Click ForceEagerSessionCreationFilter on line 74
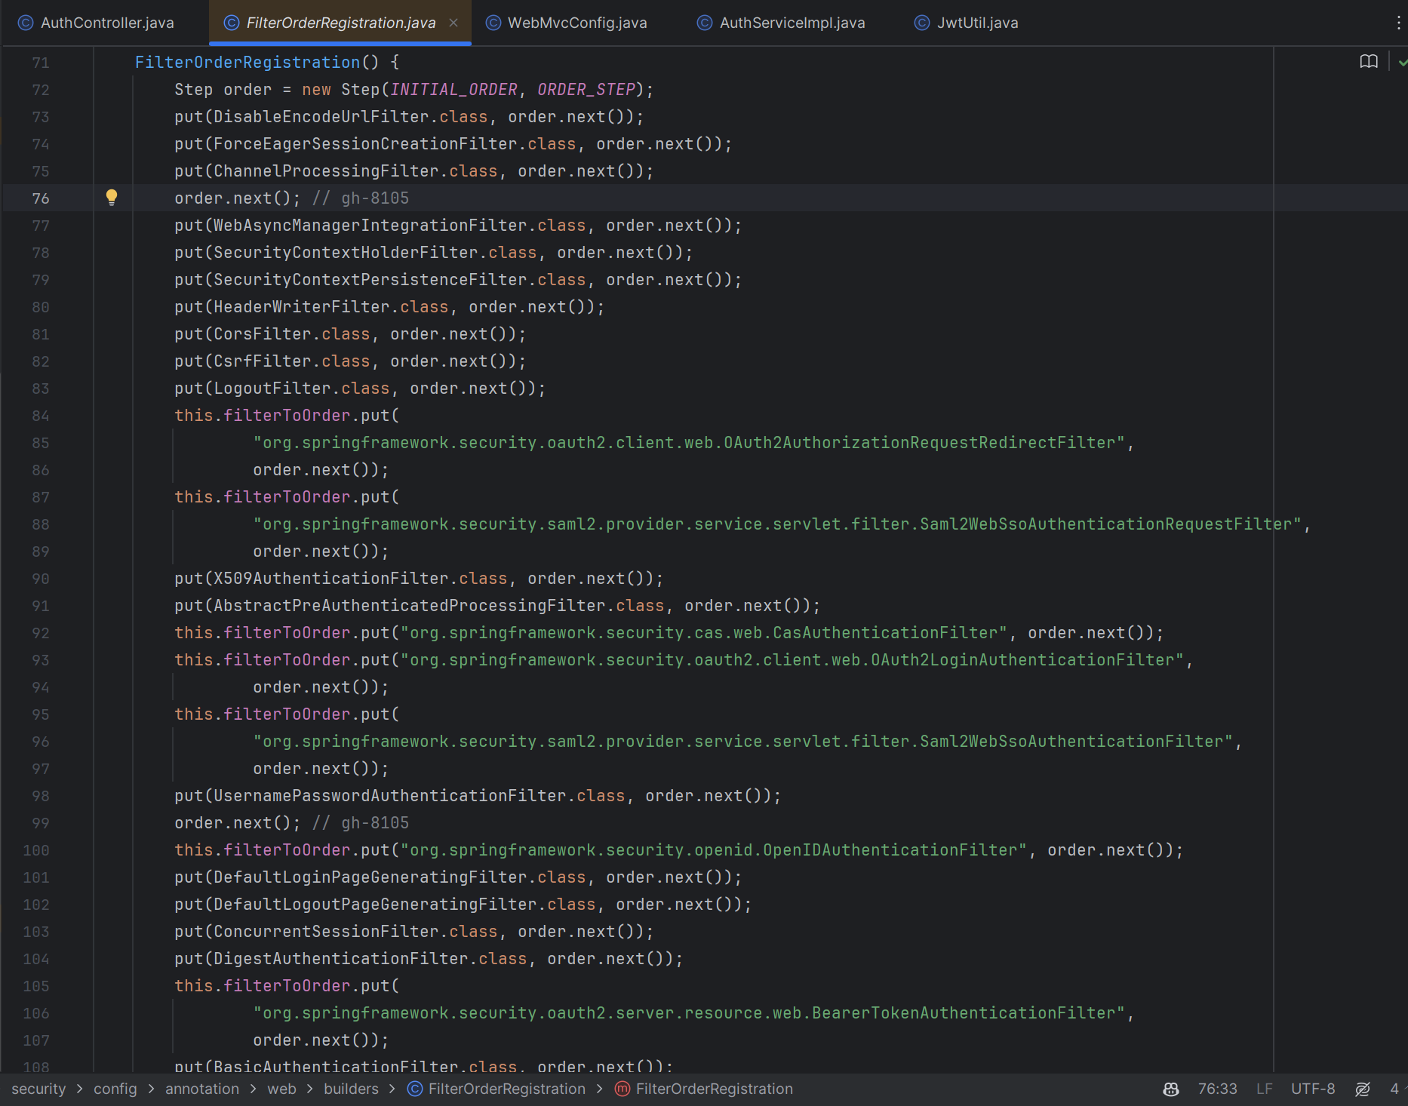 [366, 144]
